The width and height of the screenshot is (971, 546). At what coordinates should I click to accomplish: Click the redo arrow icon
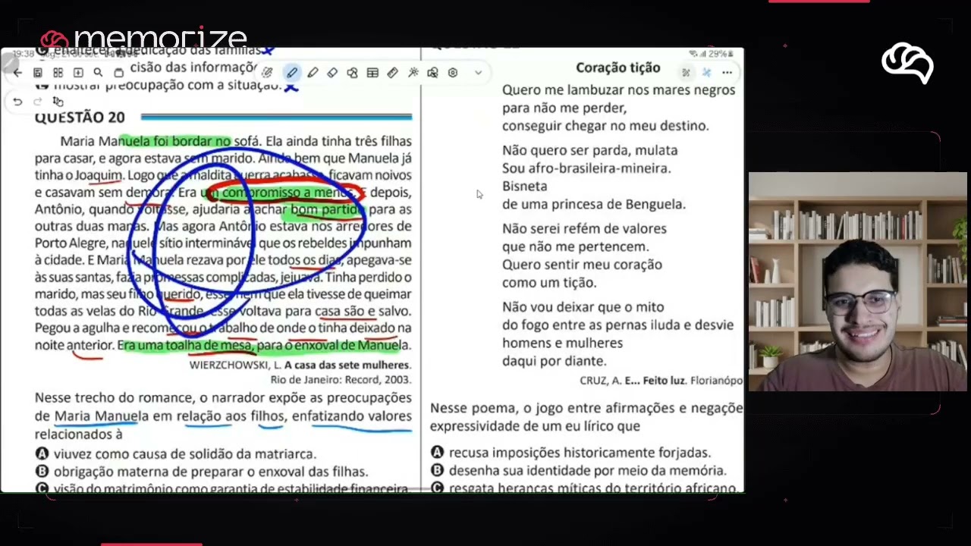pyautogui.click(x=37, y=102)
